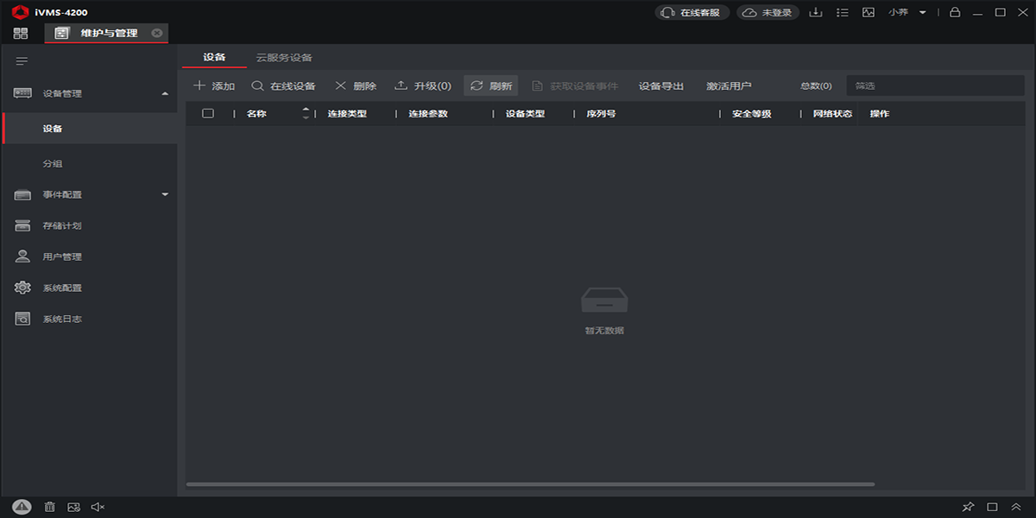
Task: Click 设备导出 to export devices
Action: pos(661,85)
